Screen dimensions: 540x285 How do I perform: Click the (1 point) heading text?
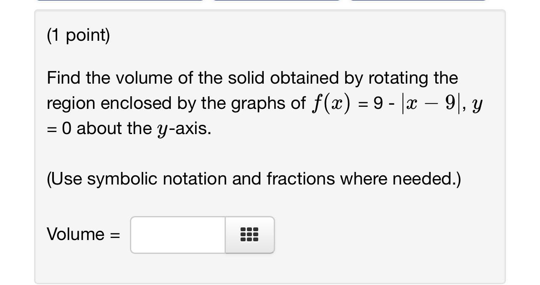click(x=78, y=35)
